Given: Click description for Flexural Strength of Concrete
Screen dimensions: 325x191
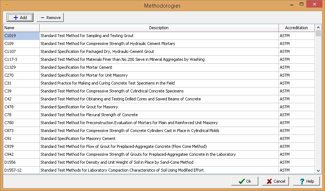Looking at the screenshot, I should click(89, 115).
